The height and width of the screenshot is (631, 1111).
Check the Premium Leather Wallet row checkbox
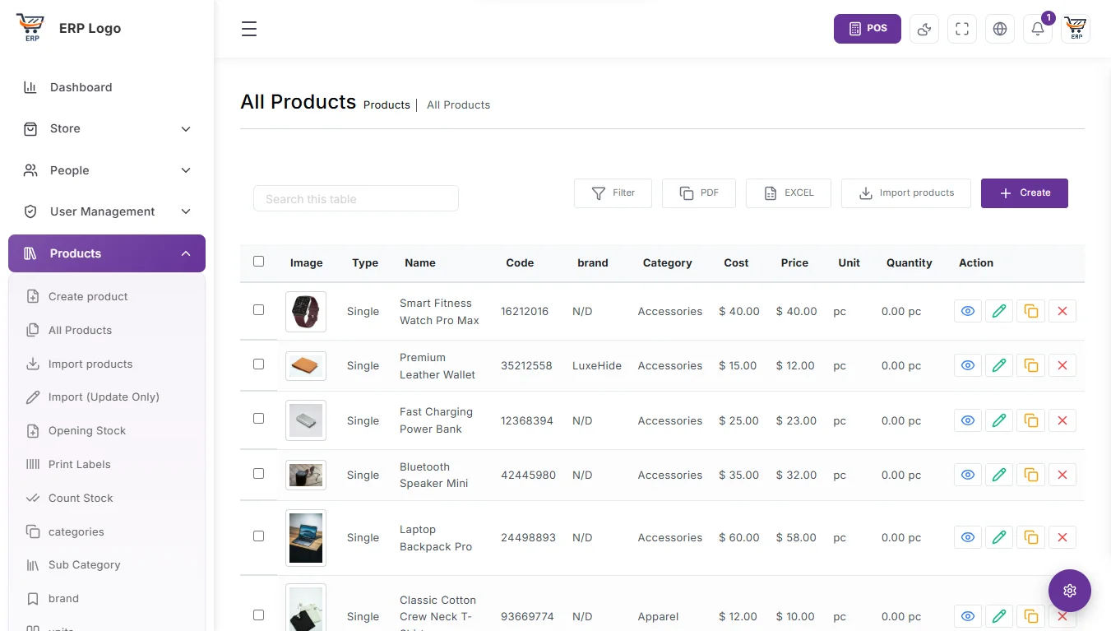(259, 364)
